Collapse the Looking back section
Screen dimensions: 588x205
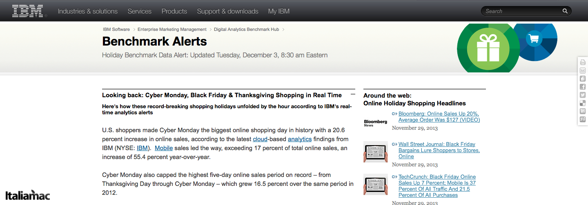tap(353, 94)
